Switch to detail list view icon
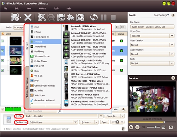177x137 pixels. pos(123,27)
